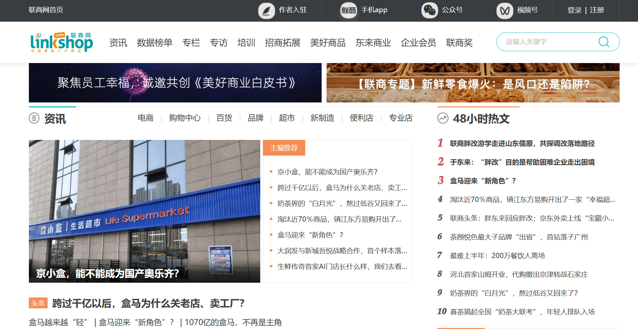The image size is (638, 329).
Task: Select the 电商 category tab
Action: pos(146,118)
